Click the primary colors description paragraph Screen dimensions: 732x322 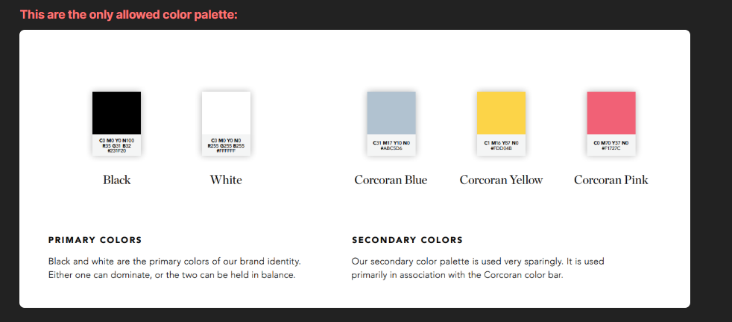click(174, 268)
